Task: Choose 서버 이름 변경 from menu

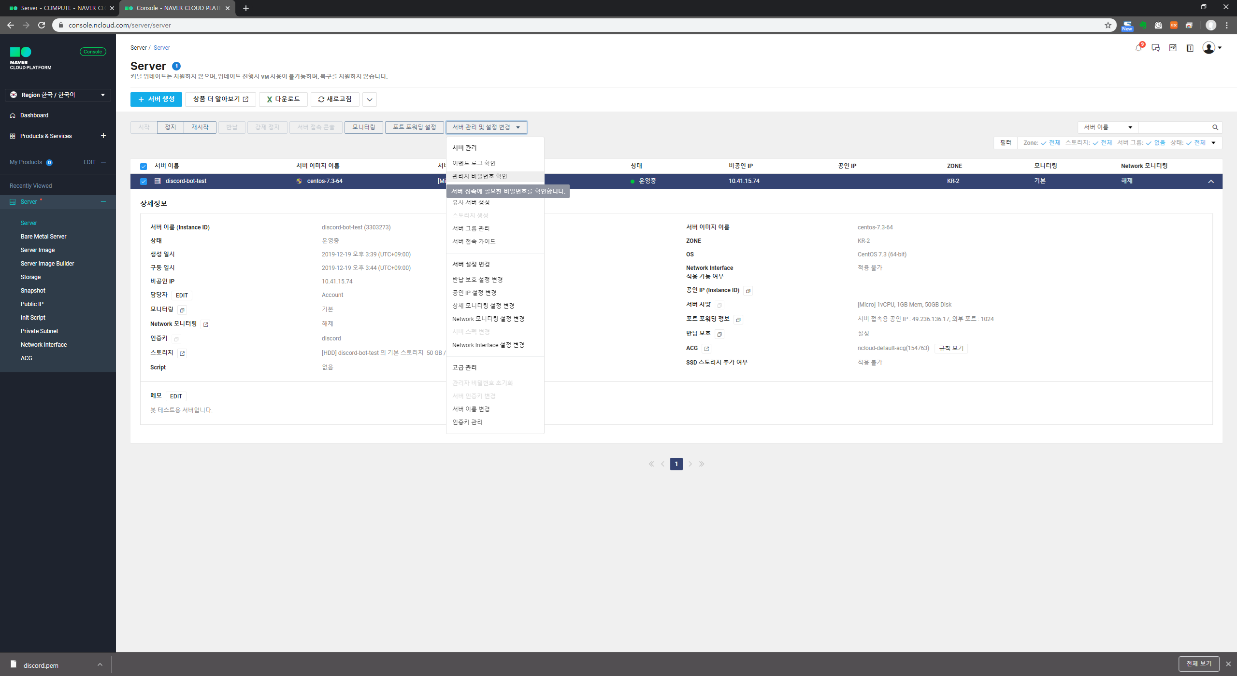Action: point(471,409)
